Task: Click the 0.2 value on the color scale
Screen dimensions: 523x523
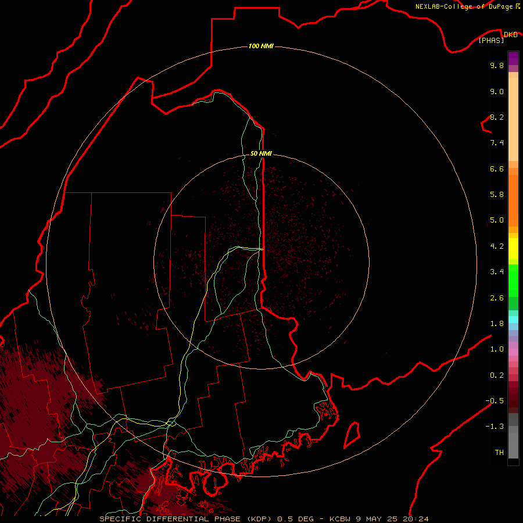Action: coord(497,375)
